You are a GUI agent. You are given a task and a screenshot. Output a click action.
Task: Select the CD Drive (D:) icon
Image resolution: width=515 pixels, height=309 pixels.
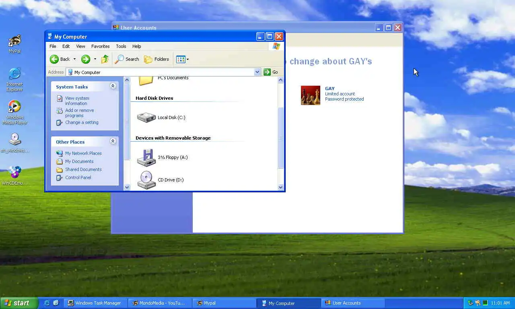(x=146, y=180)
